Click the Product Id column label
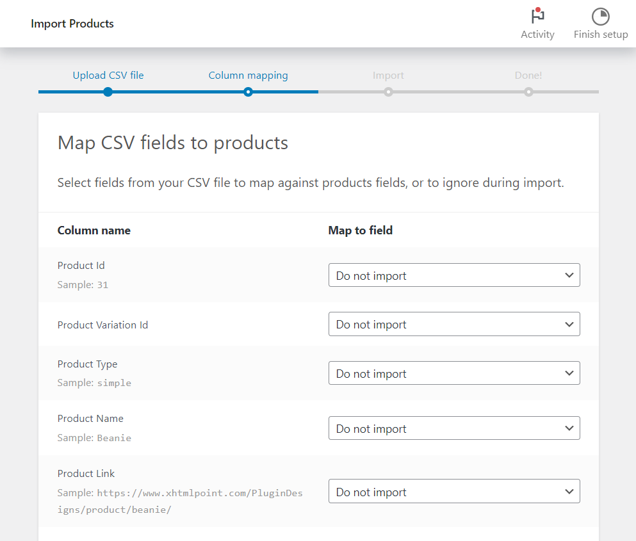Screen dimensions: 636x541 [x=81, y=265]
